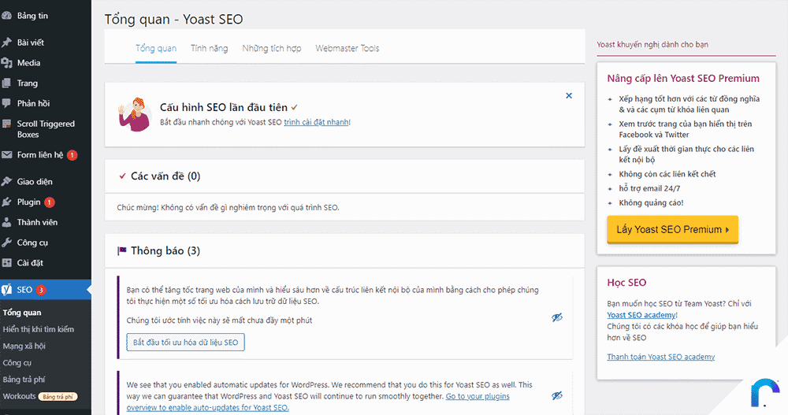Open the Webmaster Tools tab
The width and height of the screenshot is (788, 415).
click(348, 48)
